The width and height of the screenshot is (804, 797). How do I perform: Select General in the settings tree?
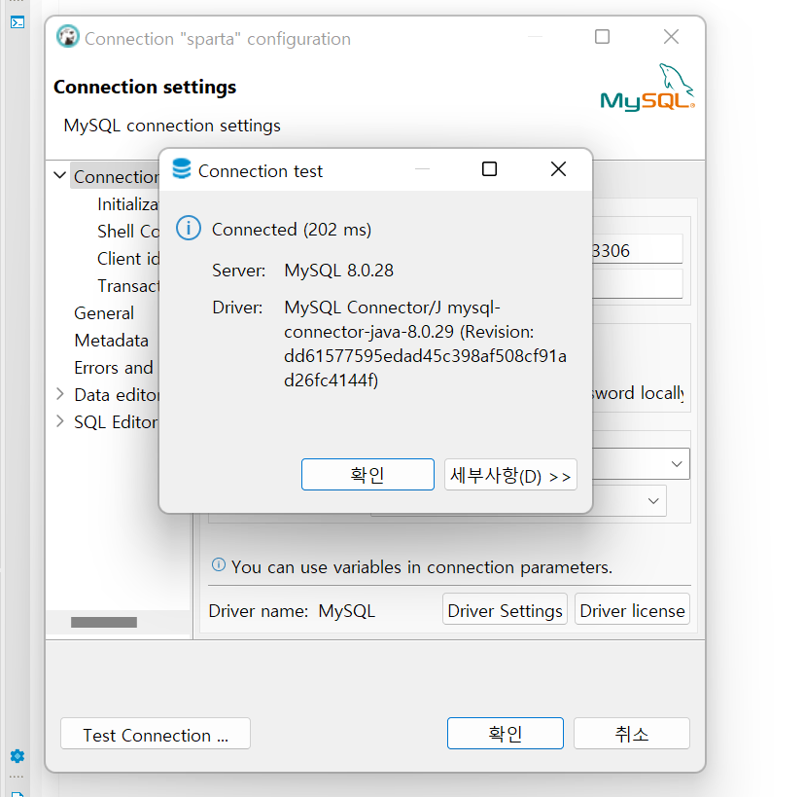pyautogui.click(x=104, y=313)
